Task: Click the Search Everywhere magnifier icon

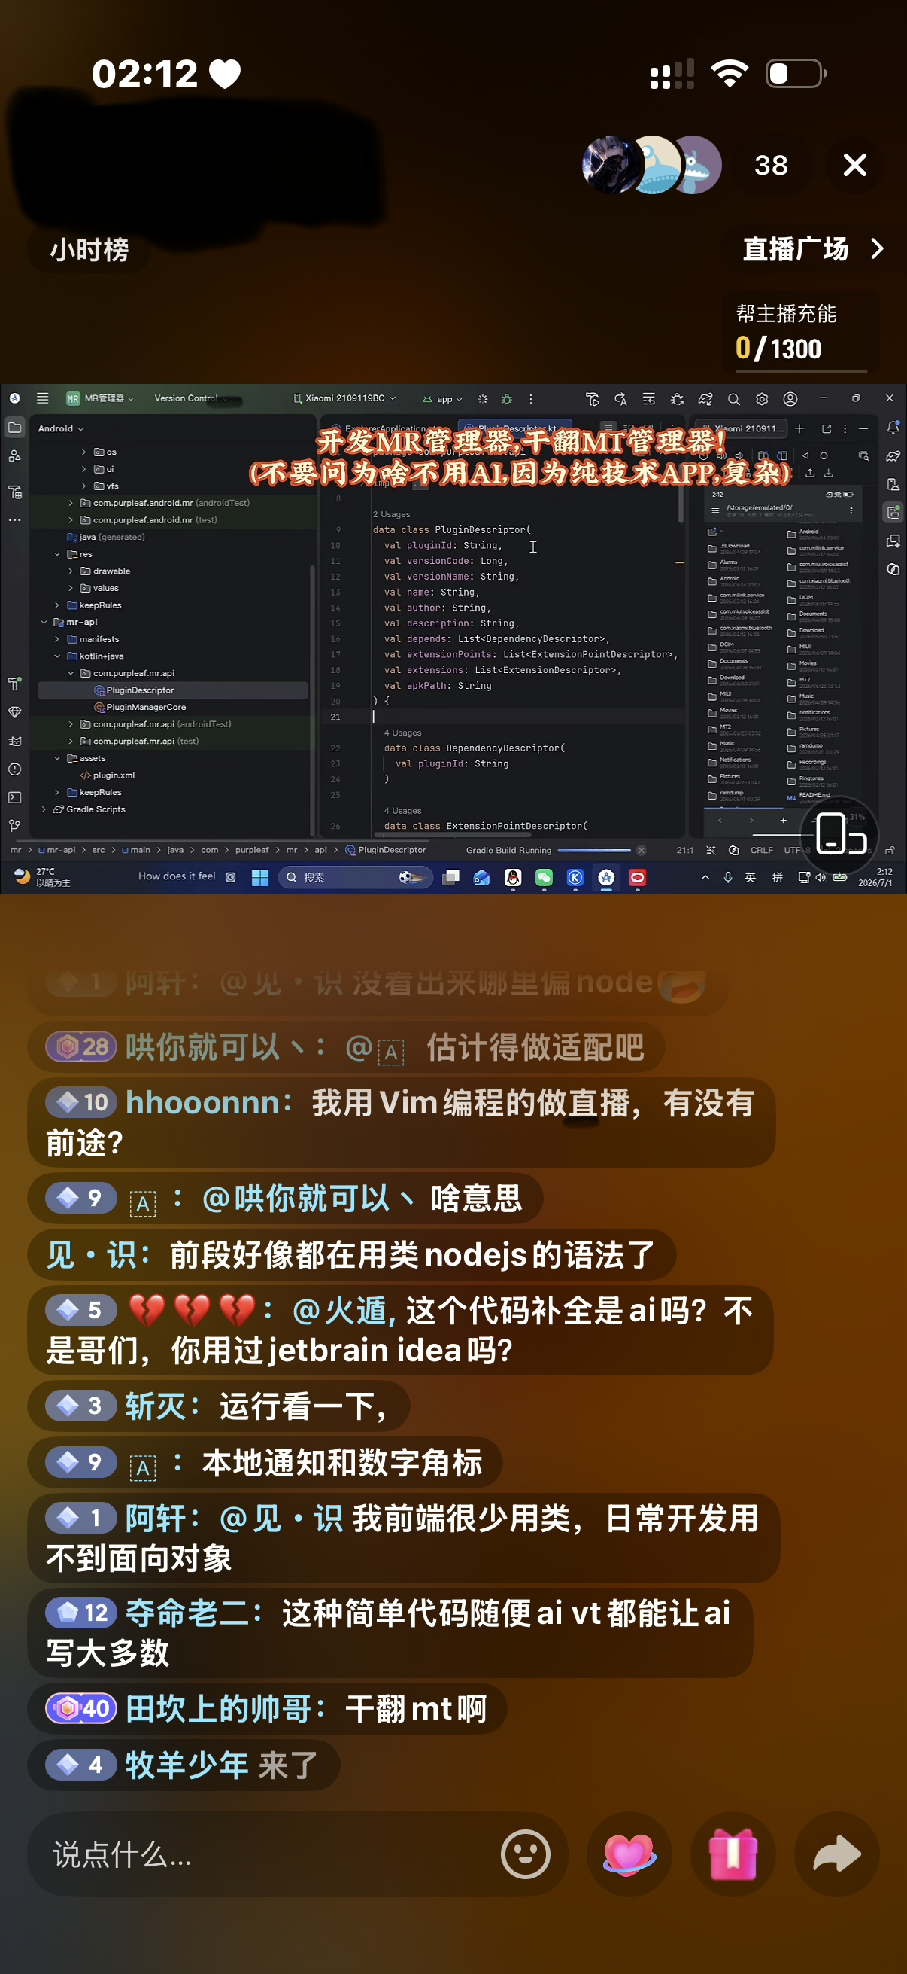Action: click(x=733, y=398)
